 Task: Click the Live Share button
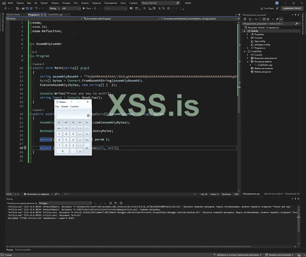(267, 8)
